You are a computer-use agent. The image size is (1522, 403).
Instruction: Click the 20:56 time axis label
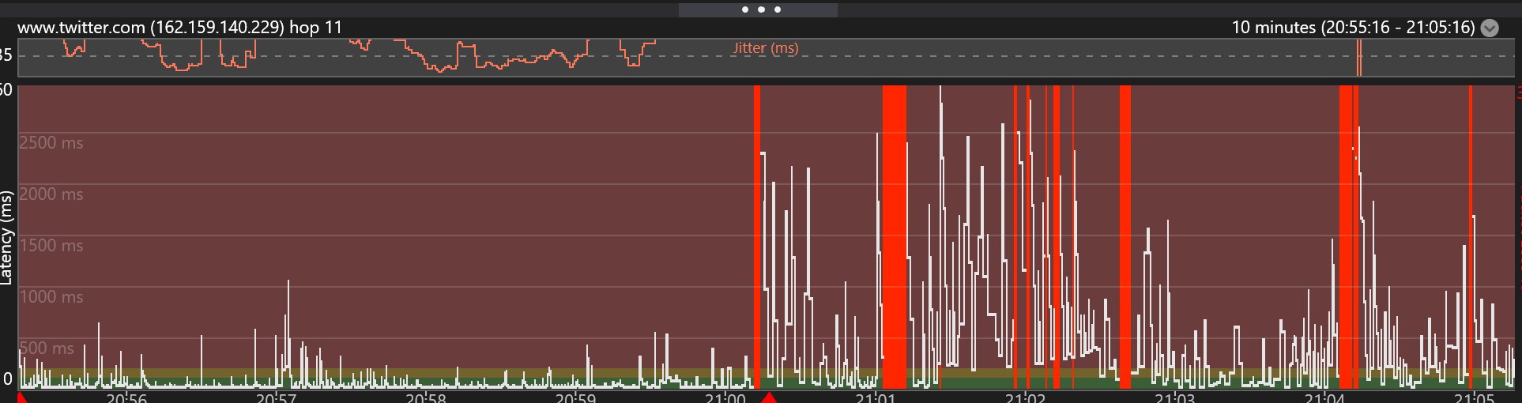(126, 397)
